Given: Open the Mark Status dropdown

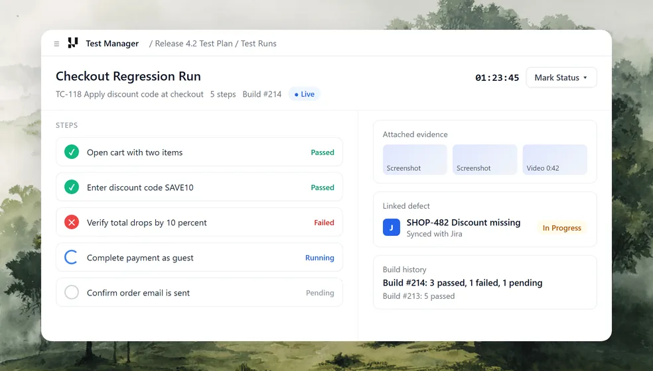Looking at the screenshot, I should pyautogui.click(x=561, y=78).
